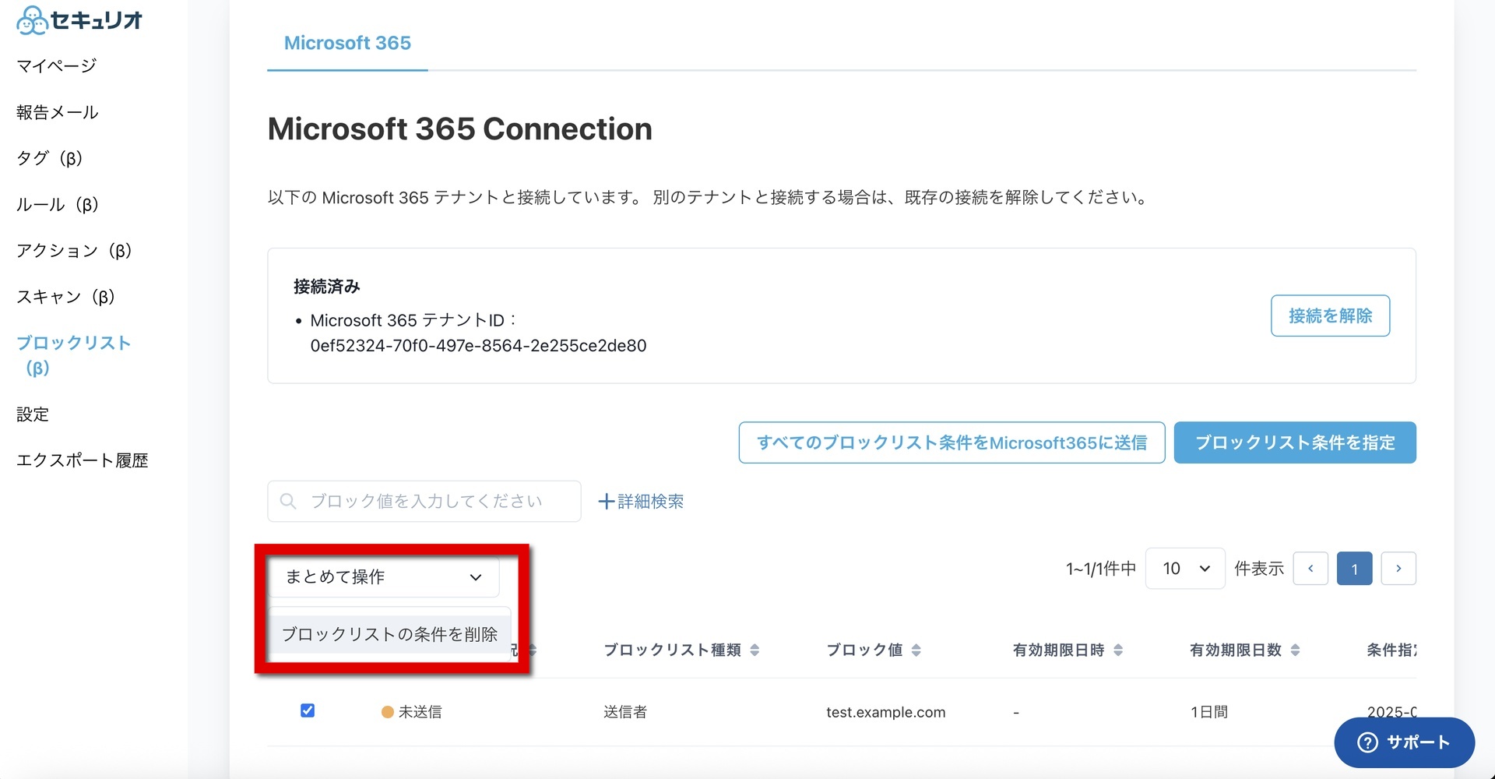Click すべてのブロックリスト条件をMicrosoft365に送信 button
Screen dimensions: 1495x779
(x=952, y=442)
